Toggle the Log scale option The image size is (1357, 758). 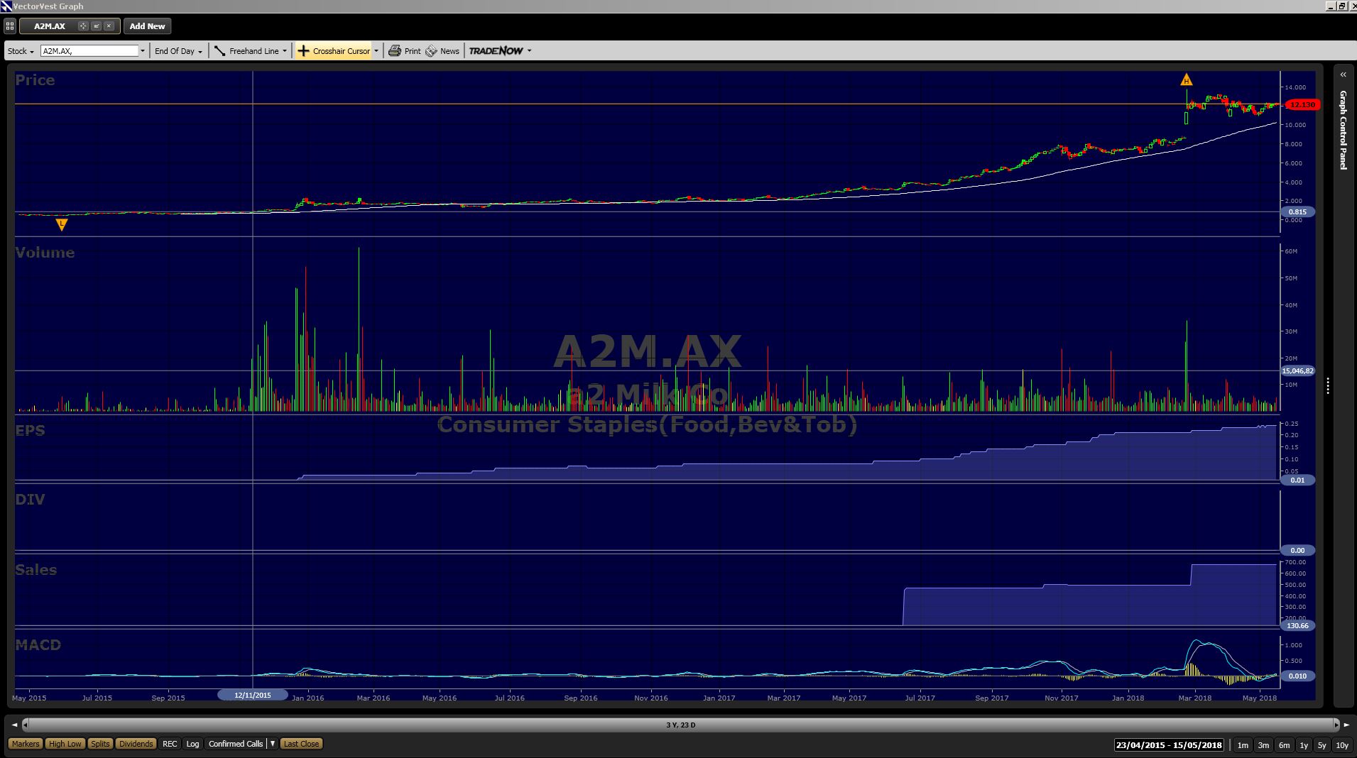click(192, 744)
